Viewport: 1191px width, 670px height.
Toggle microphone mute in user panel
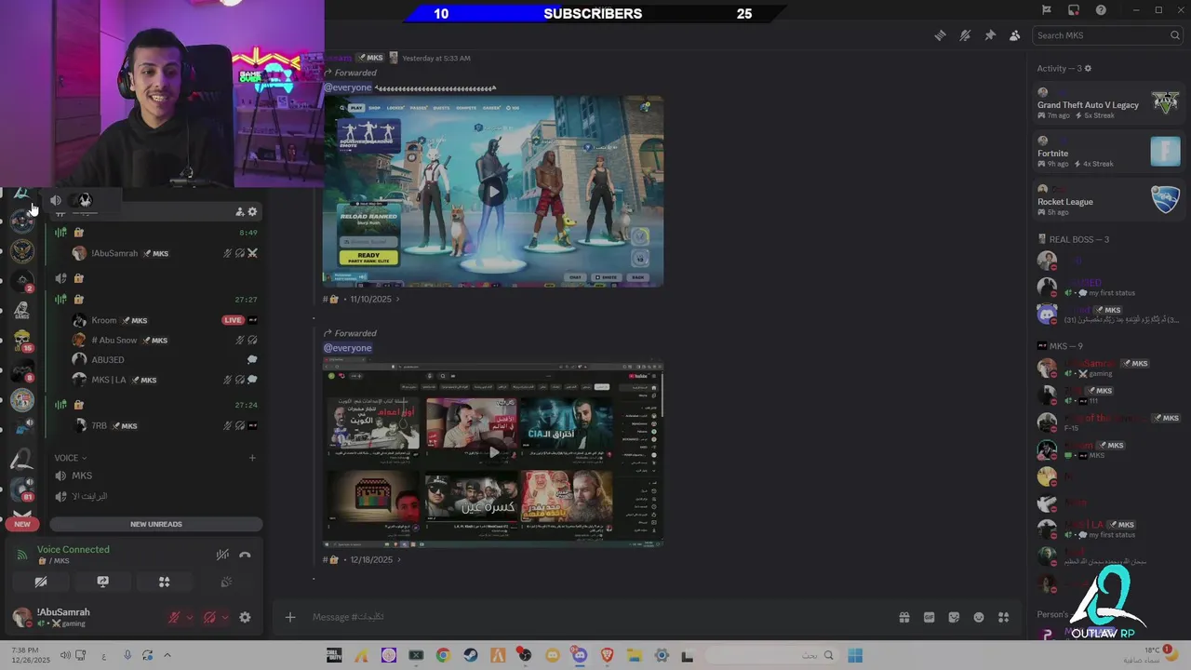coord(174,617)
